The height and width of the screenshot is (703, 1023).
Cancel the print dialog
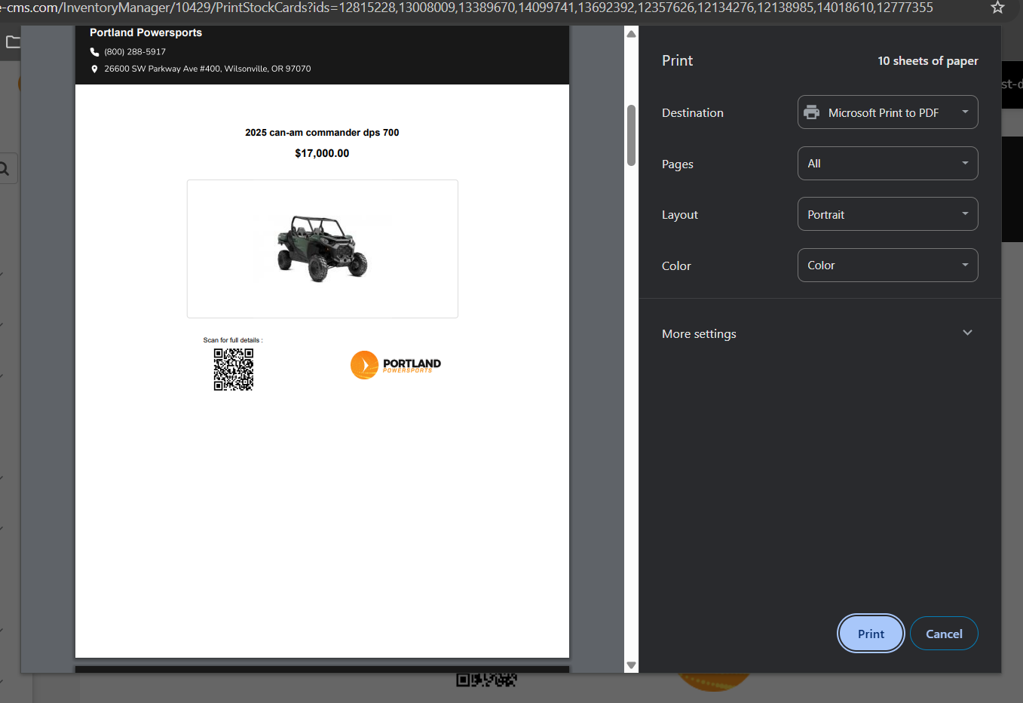[944, 634]
